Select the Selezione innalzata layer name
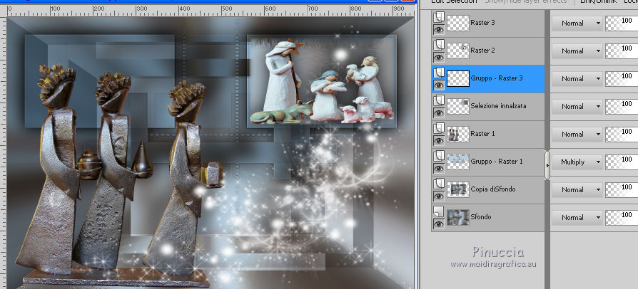Screen dimensions: 638x289 (498, 106)
